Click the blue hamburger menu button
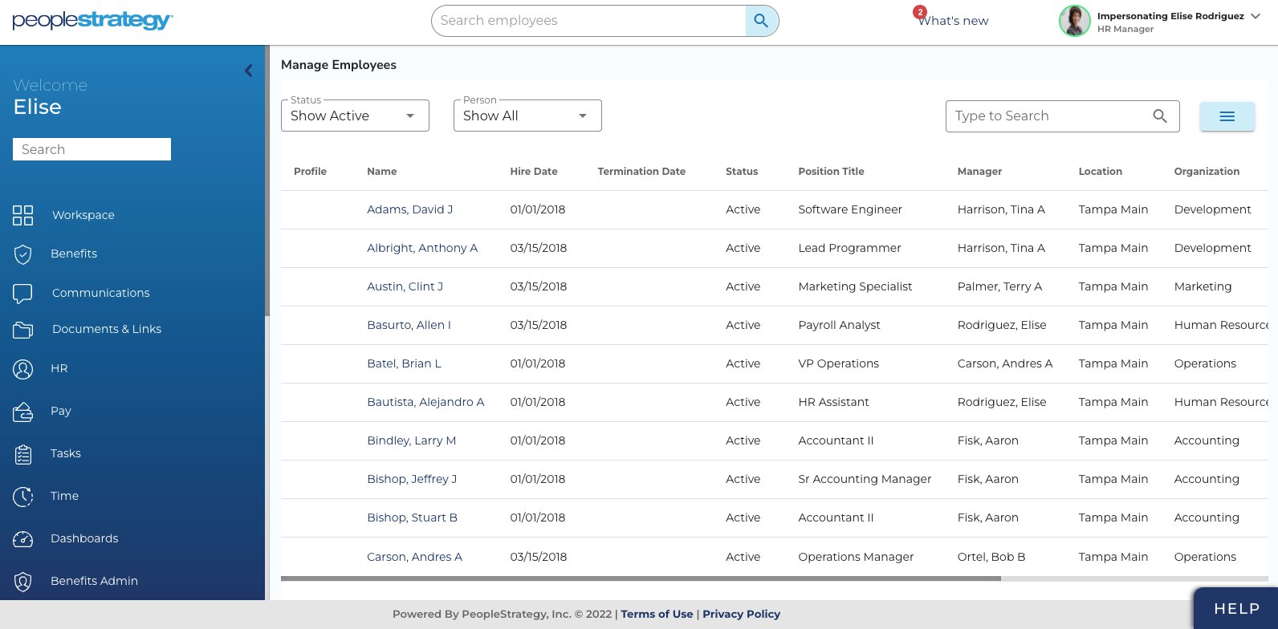The image size is (1278, 629). (x=1227, y=116)
